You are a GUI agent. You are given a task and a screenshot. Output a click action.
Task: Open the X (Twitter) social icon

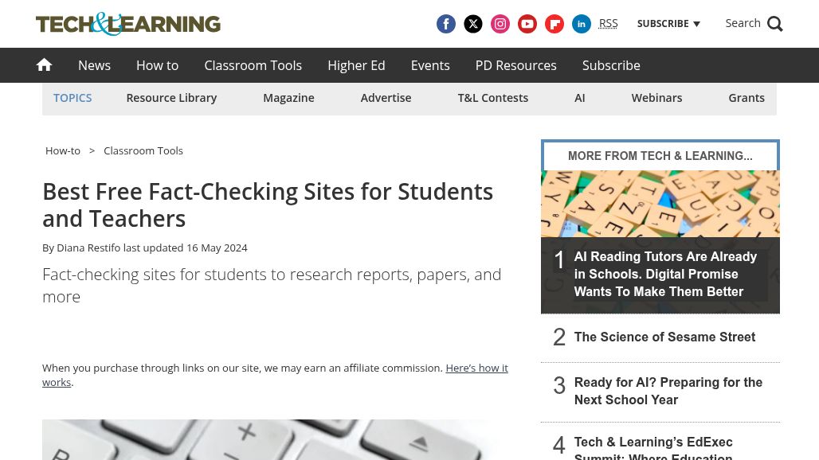473,24
